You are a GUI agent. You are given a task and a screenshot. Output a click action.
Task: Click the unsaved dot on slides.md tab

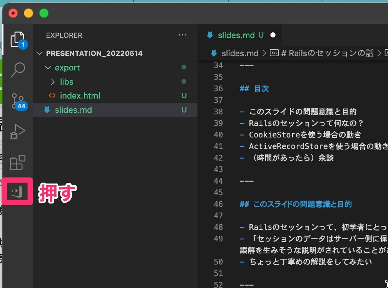pos(273,35)
